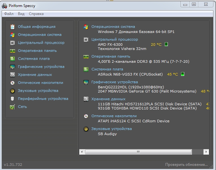Open Системная плата section from sidebar
The width and height of the screenshot is (216, 170).
click(34, 59)
